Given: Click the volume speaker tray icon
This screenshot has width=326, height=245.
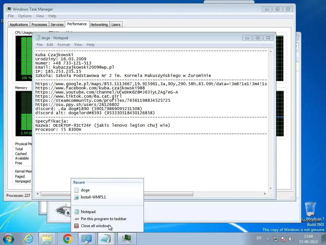Looking at the screenshot, I should tap(291, 239).
